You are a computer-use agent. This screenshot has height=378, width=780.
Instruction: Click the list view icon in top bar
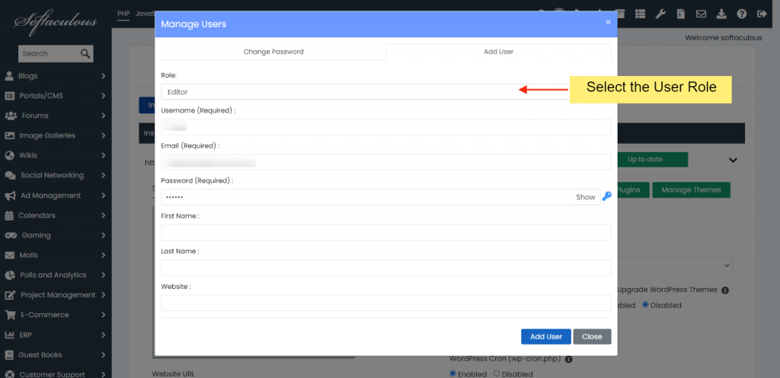point(640,14)
